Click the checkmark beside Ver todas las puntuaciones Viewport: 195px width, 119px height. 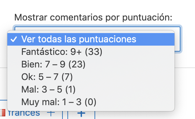14,39
